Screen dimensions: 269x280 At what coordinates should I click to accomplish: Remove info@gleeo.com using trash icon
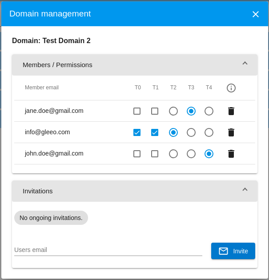click(x=231, y=132)
